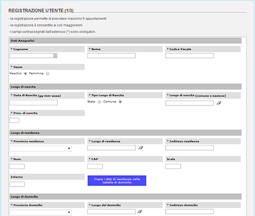Click the Num. input field
The image size is (255, 216).
pyautogui.click(x=17, y=166)
